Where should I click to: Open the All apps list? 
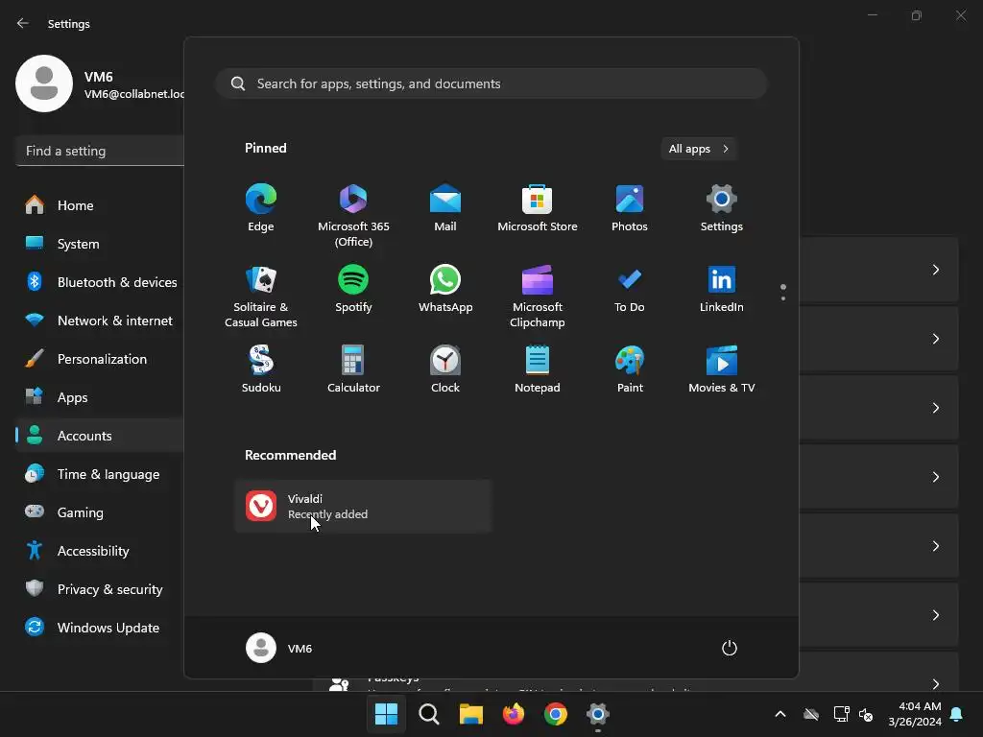699,149
